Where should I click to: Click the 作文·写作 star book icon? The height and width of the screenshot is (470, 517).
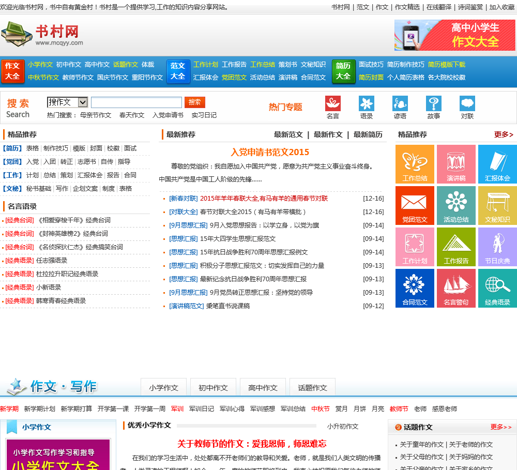click(17, 387)
